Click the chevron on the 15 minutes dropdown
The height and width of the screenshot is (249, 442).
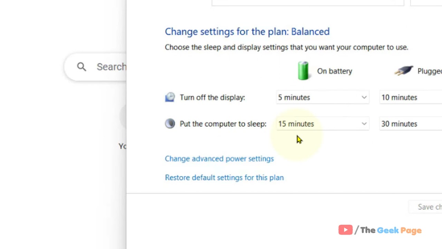[x=364, y=124]
